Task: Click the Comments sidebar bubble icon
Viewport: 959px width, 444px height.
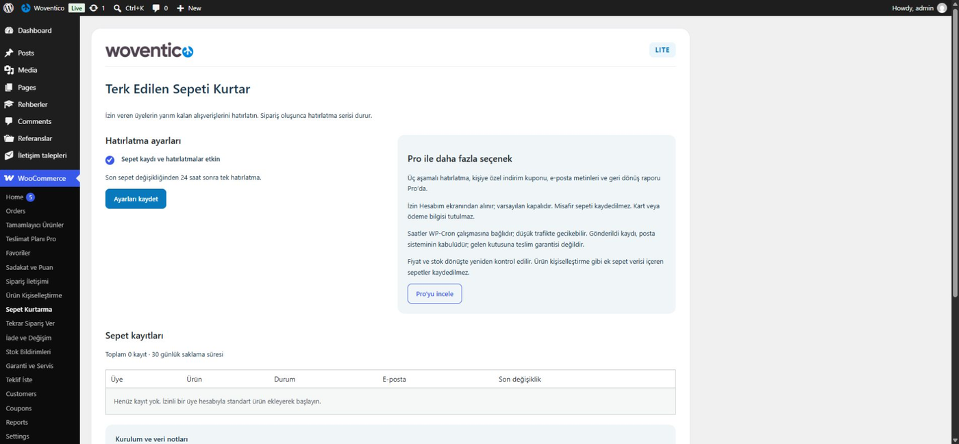Action: tap(9, 121)
